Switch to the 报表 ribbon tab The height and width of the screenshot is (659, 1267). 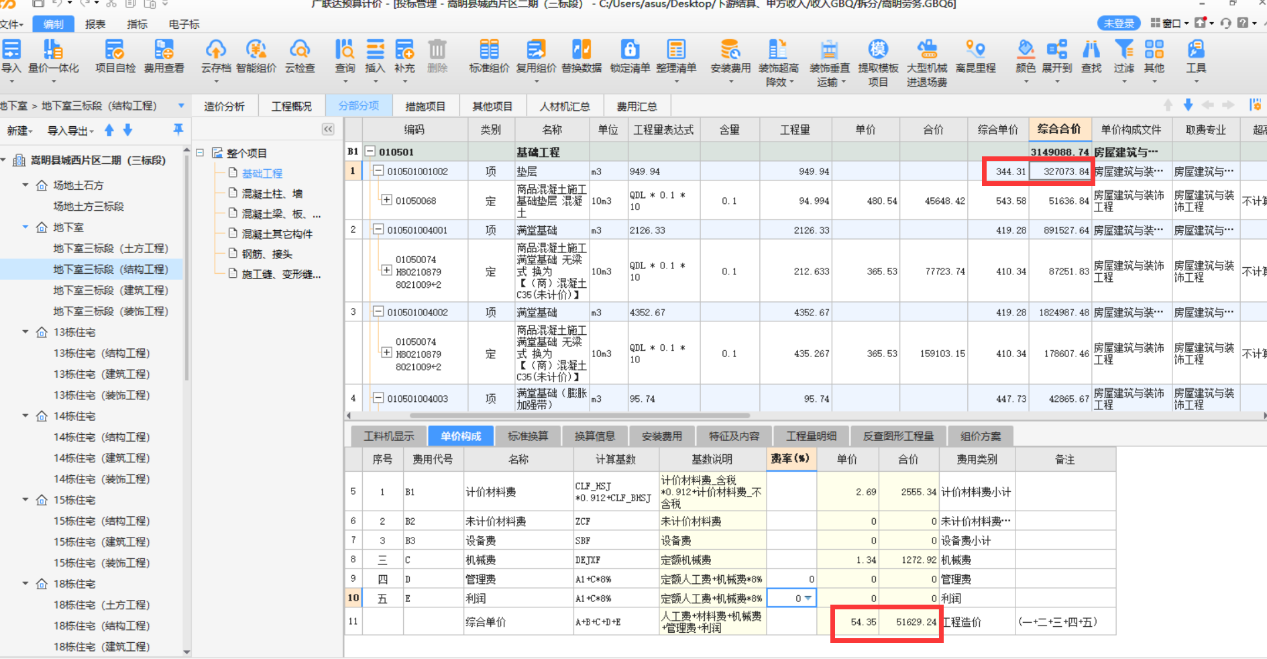[x=95, y=24]
